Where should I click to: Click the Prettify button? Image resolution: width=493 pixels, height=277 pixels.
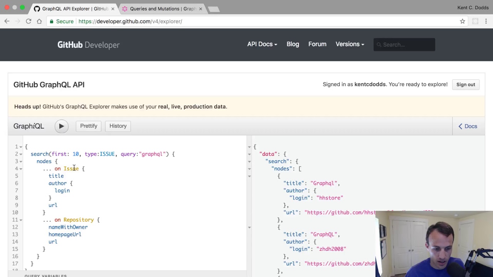pyautogui.click(x=89, y=126)
